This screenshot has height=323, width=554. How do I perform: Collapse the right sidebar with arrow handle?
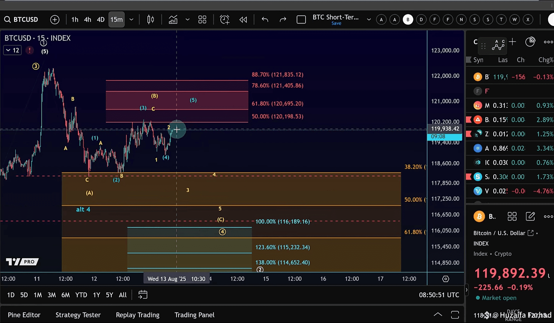[x=466, y=290]
